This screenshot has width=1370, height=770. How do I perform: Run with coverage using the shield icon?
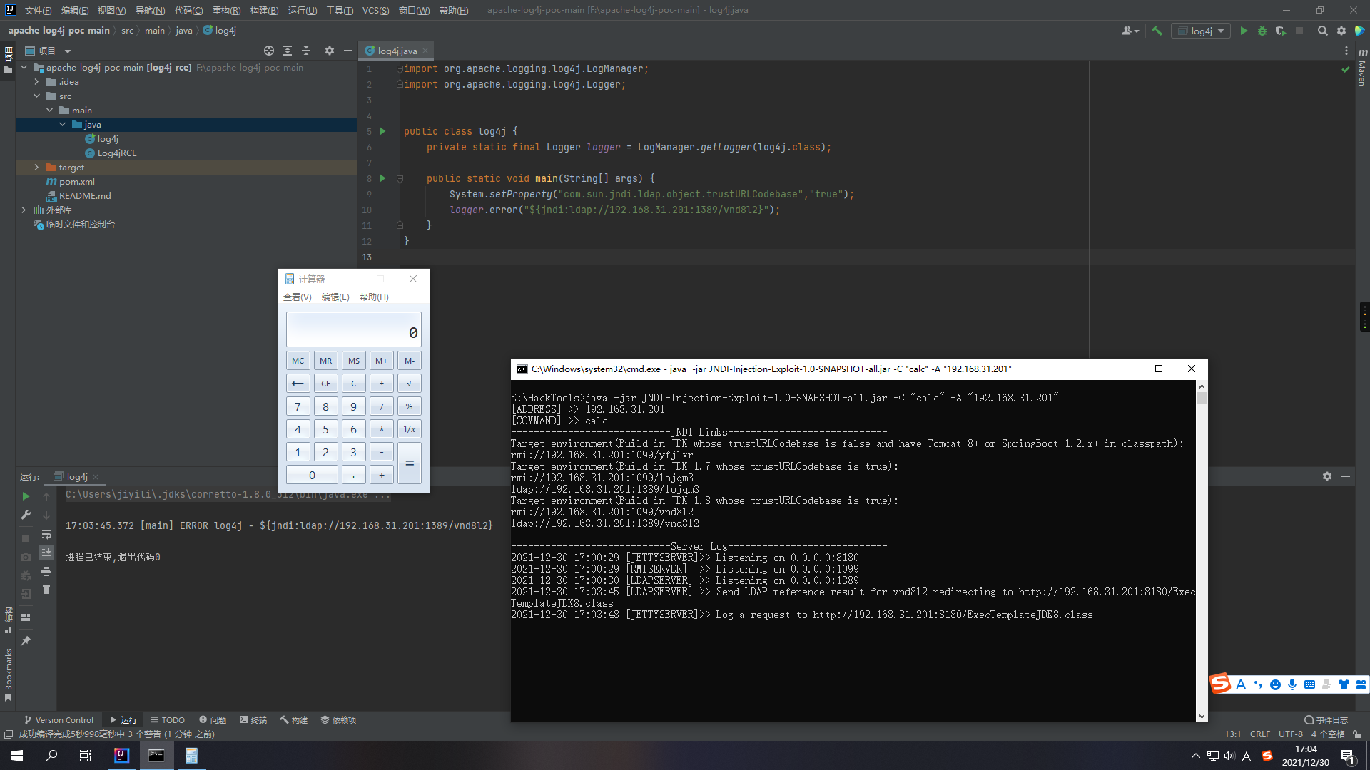pyautogui.click(x=1281, y=31)
